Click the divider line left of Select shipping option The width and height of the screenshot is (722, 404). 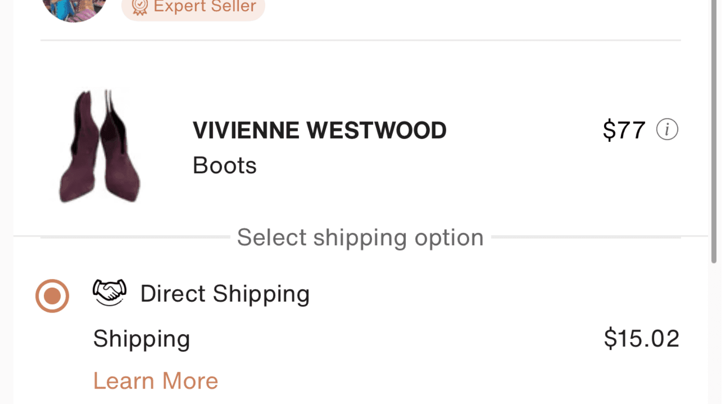pyautogui.click(x=135, y=237)
